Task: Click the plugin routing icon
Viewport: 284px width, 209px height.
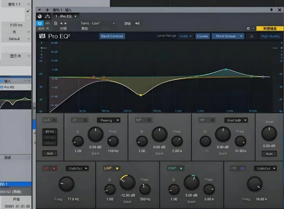Action: pyautogui.click(x=48, y=16)
